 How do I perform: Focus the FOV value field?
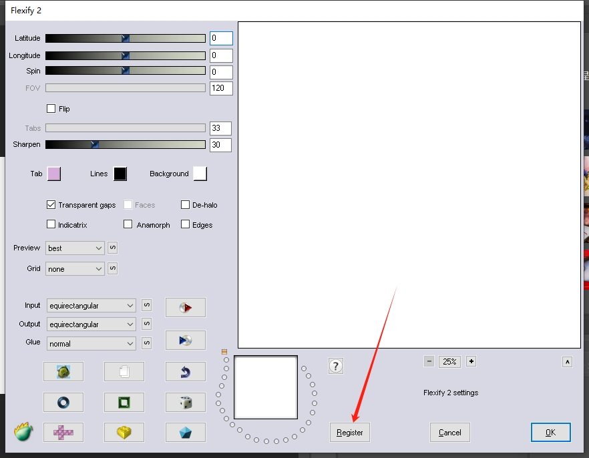[x=221, y=88]
